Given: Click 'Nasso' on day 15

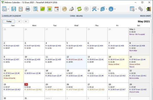Looking at the screenshot, I should pyautogui.click(x=132, y=67).
